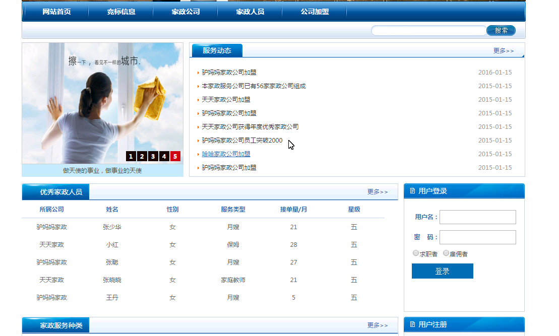Screen dimensions: 559x336
Task: Click order count 28 cell
Action: coord(293,245)
